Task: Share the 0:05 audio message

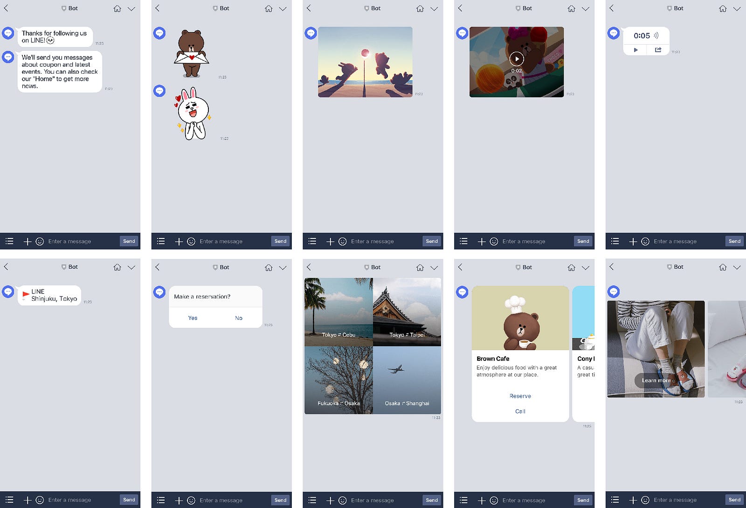Action: (658, 50)
